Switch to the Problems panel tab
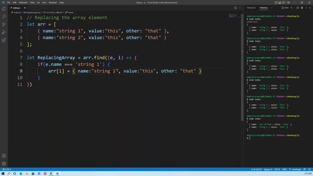 (x=251, y=8)
